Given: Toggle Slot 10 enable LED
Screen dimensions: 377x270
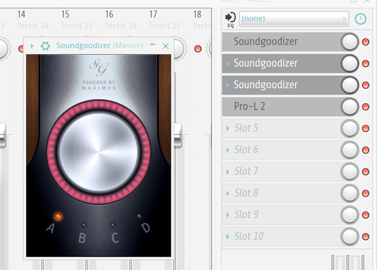Looking at the screenshot, I should pyautogui.click(x=366, y=237).
